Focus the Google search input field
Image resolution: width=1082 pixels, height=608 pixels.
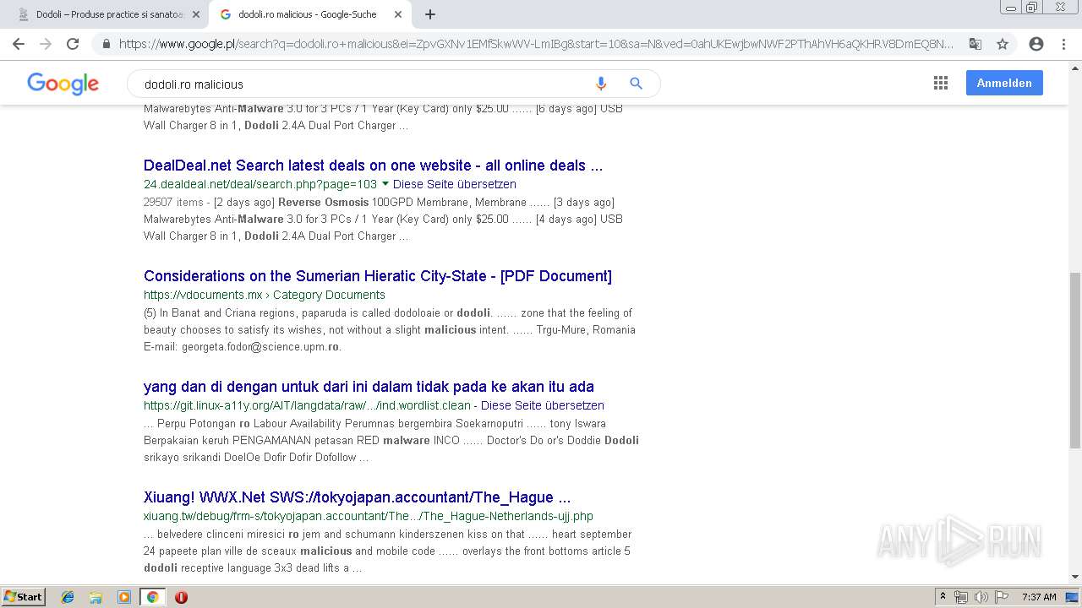pos(363,84)
